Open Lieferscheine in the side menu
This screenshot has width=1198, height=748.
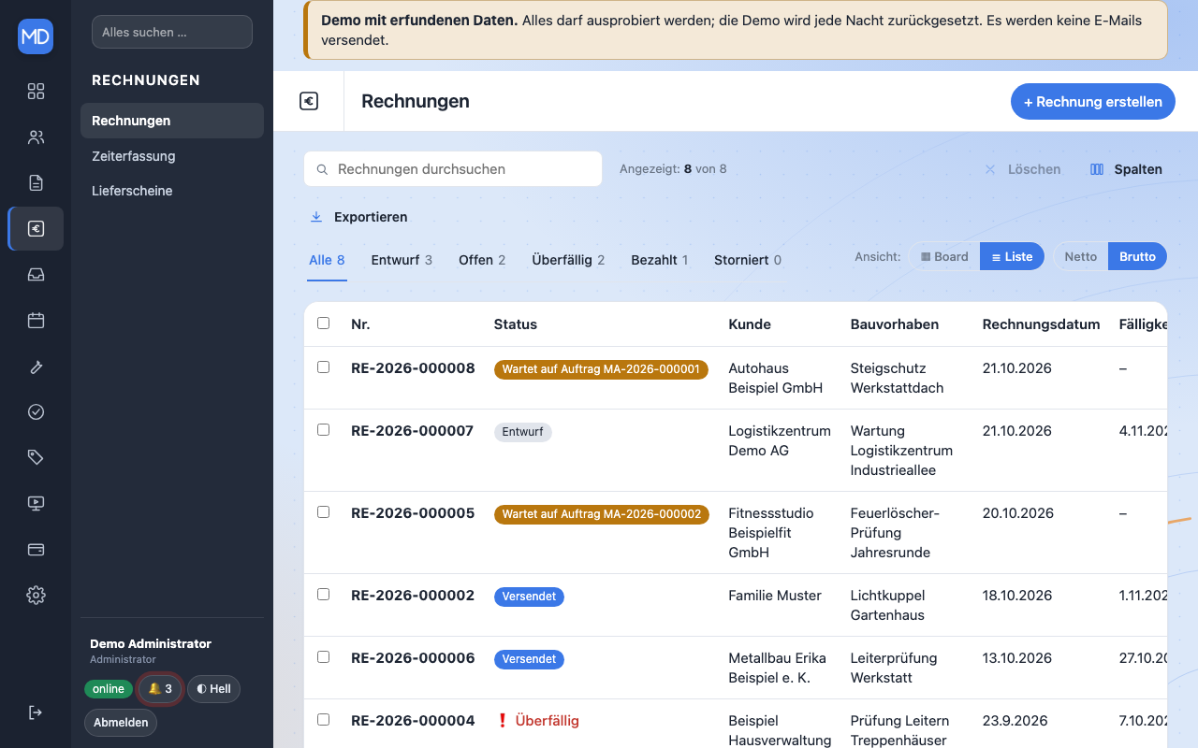172,191
